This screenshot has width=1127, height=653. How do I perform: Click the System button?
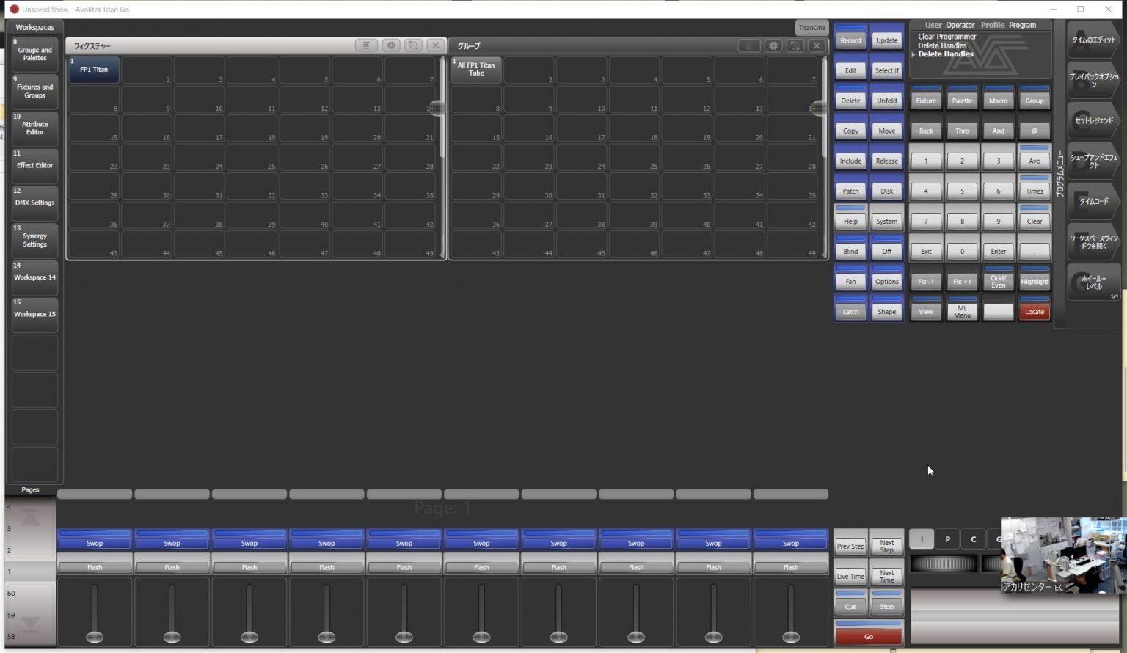pyautogui.click(x=886, y=221)
